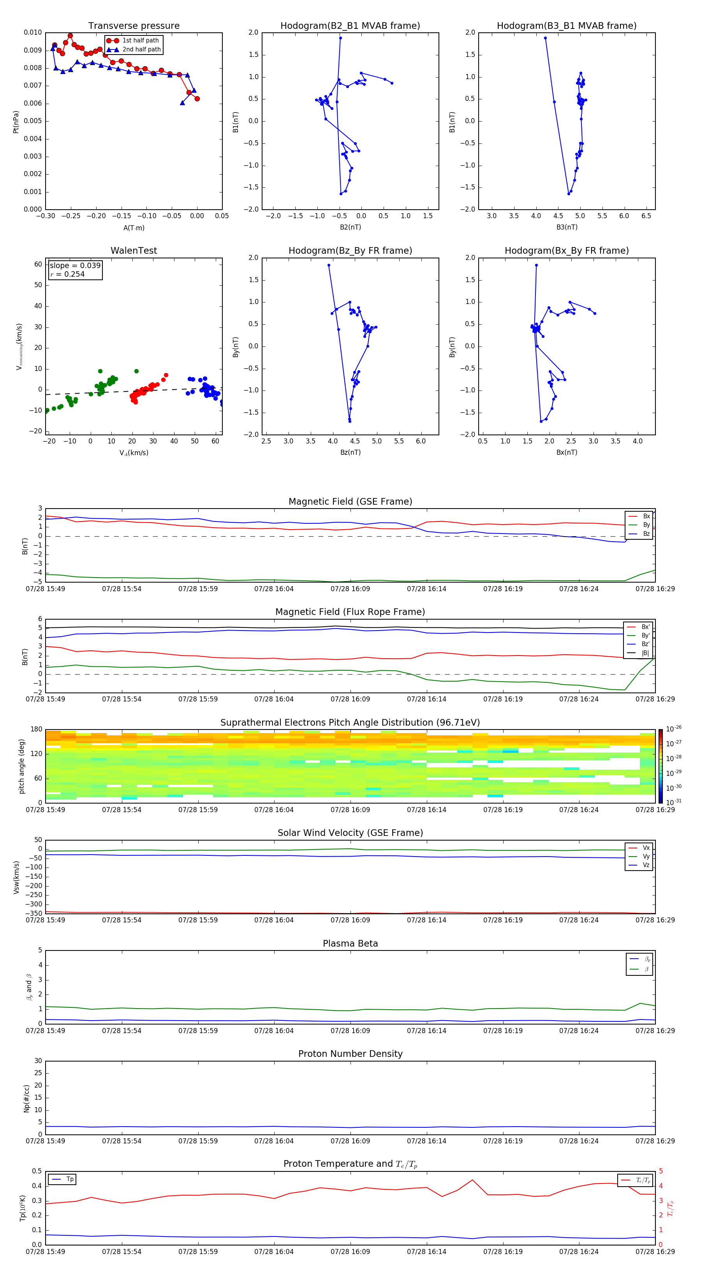Click the 'WalenTest' plot title

[134, 251]
